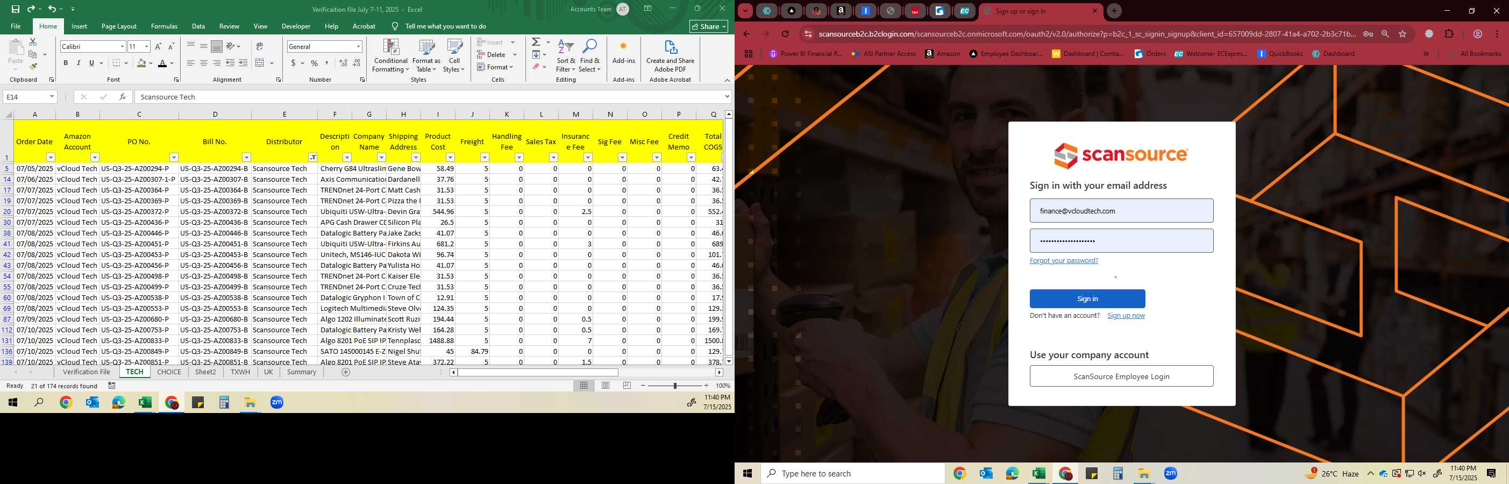This screenshot has width=1509, height=484.
Task: Click Decrease Font Size icon
Action: click(171, 46)
